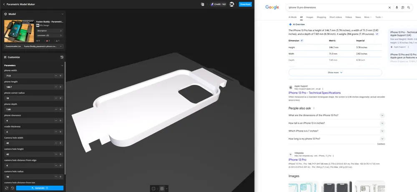The image size is (417, 192).
Task: Switch to News tab
Action: click(358, 17)
